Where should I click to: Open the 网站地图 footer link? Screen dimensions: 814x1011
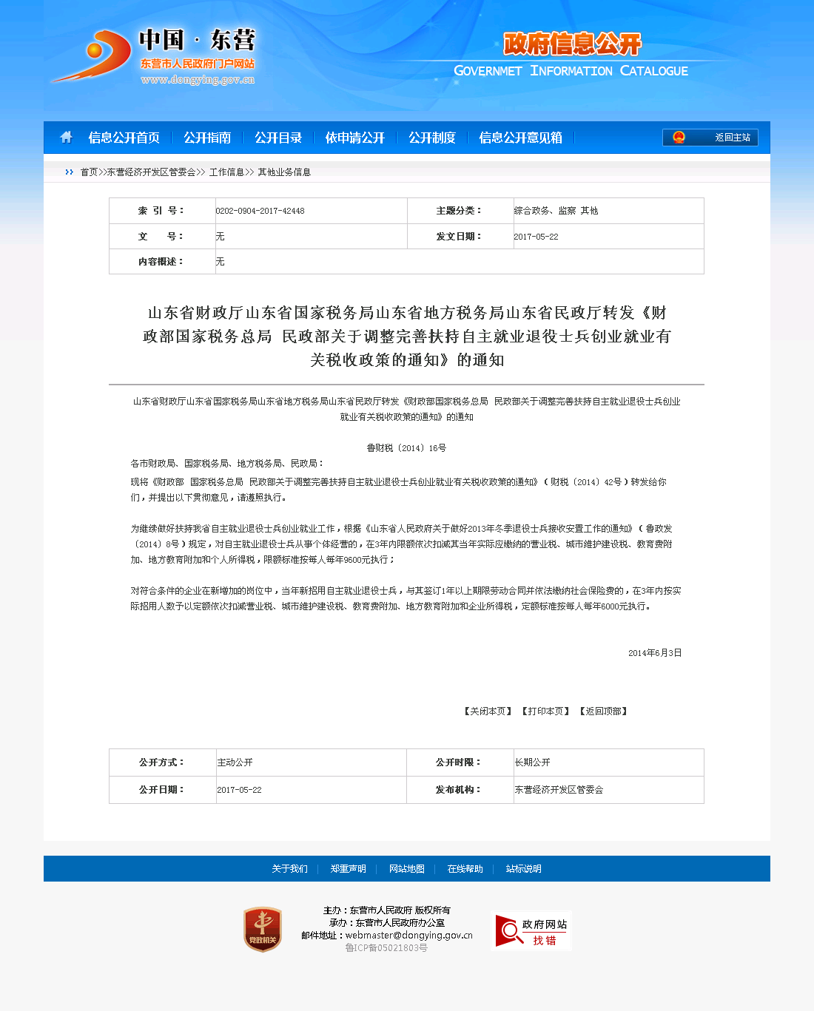coord(407,869)
